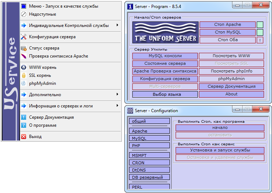Click the green Apache status indicator
Screen dimensions: 272x193
click(260, 25)
